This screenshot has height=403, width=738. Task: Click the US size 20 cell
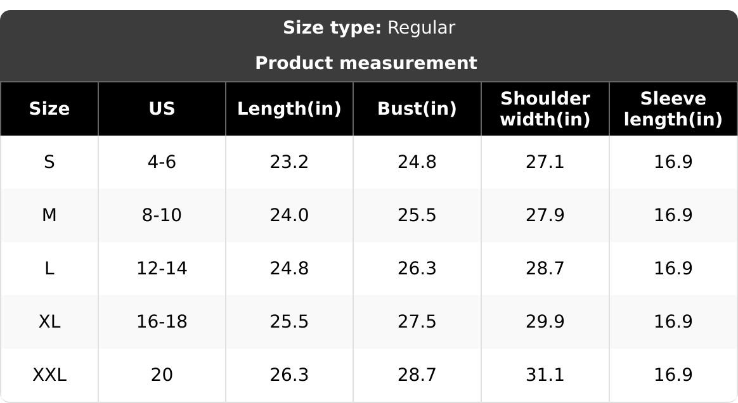click(x=162, y=375)
